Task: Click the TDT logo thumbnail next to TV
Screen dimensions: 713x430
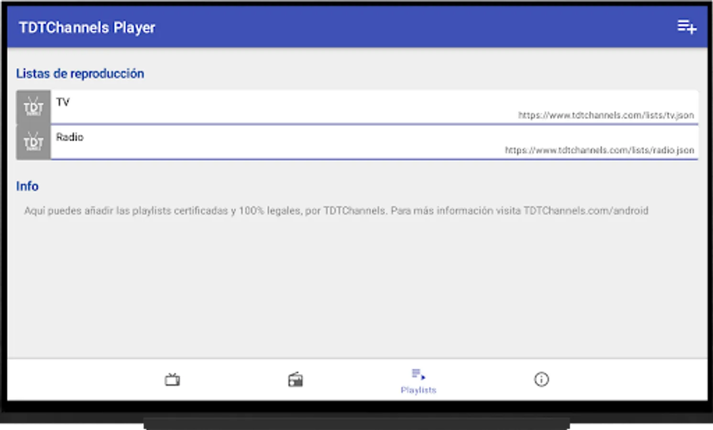Action: click(x=33, y=107)
